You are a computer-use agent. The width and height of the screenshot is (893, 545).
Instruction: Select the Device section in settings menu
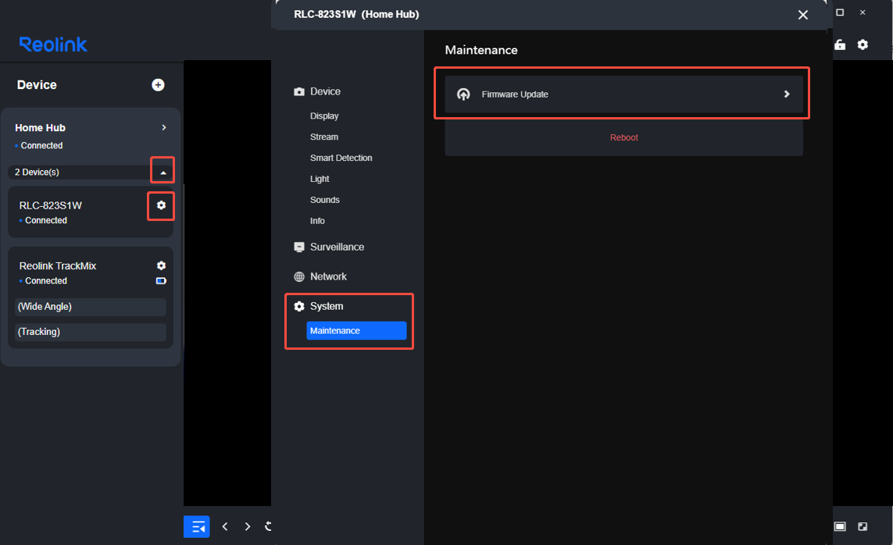coord(325,91)
